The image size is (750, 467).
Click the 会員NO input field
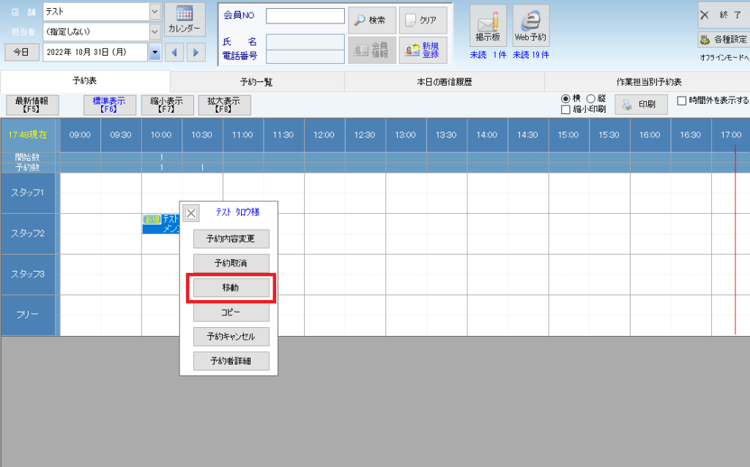pyautogui.click(x=305, y=16)
